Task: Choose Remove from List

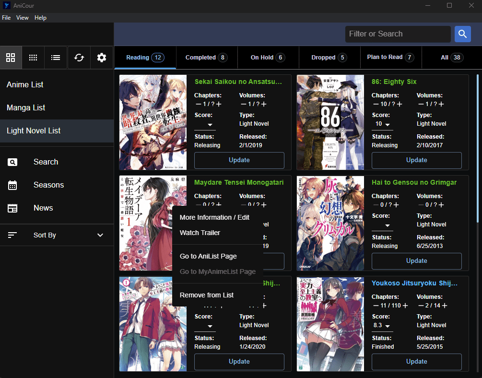Action: pyautogui.click(x=218, y=295)
